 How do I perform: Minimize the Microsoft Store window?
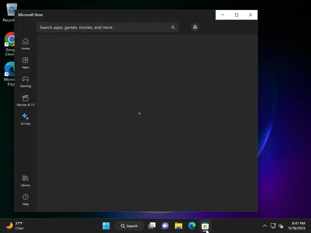coord(223,15)
